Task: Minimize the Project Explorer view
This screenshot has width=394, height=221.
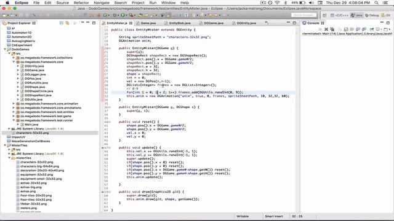Action: pyautogui.click(x=87, y=23)
